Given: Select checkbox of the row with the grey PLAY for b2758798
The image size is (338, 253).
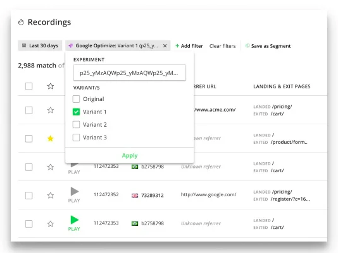Looking at the screenshot, I should coord(29,167).
